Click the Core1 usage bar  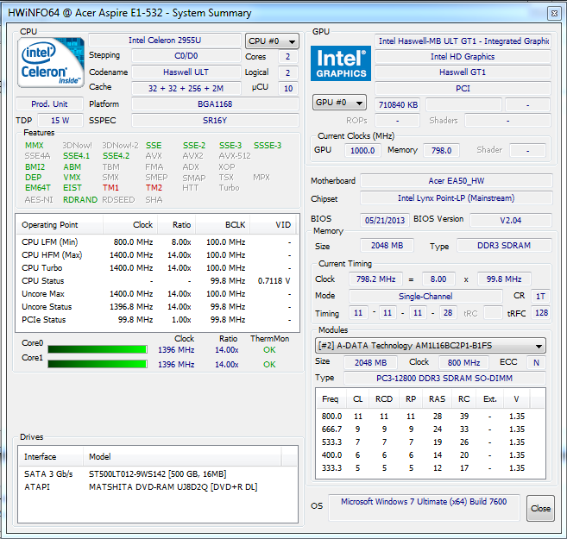tap(98, 364)
